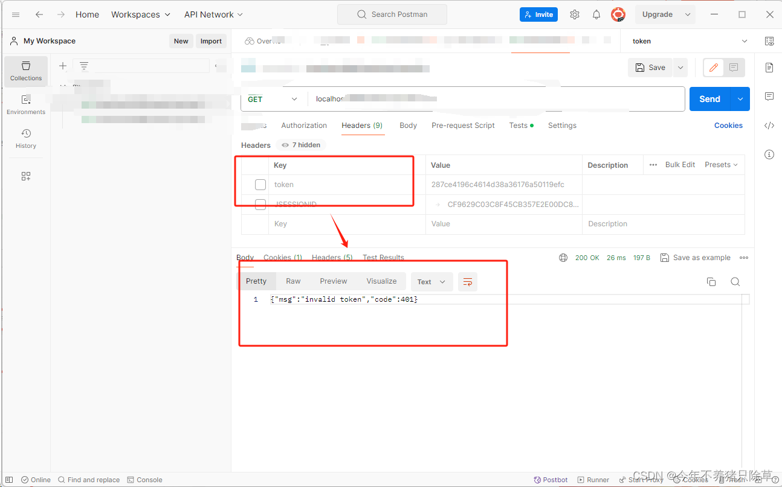Open the Send options dropdown arrow

(x=740, y=99)
